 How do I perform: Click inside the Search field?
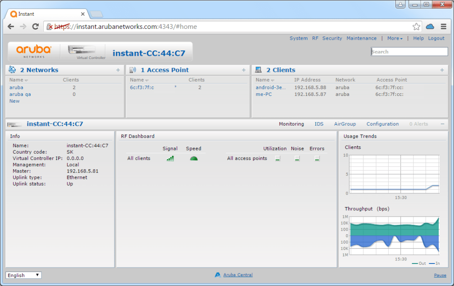click(408, 51)
